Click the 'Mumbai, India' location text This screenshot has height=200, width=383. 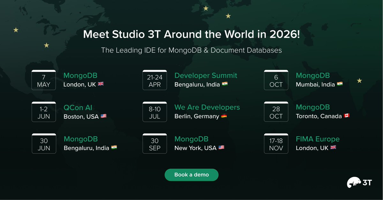[315, 85]
